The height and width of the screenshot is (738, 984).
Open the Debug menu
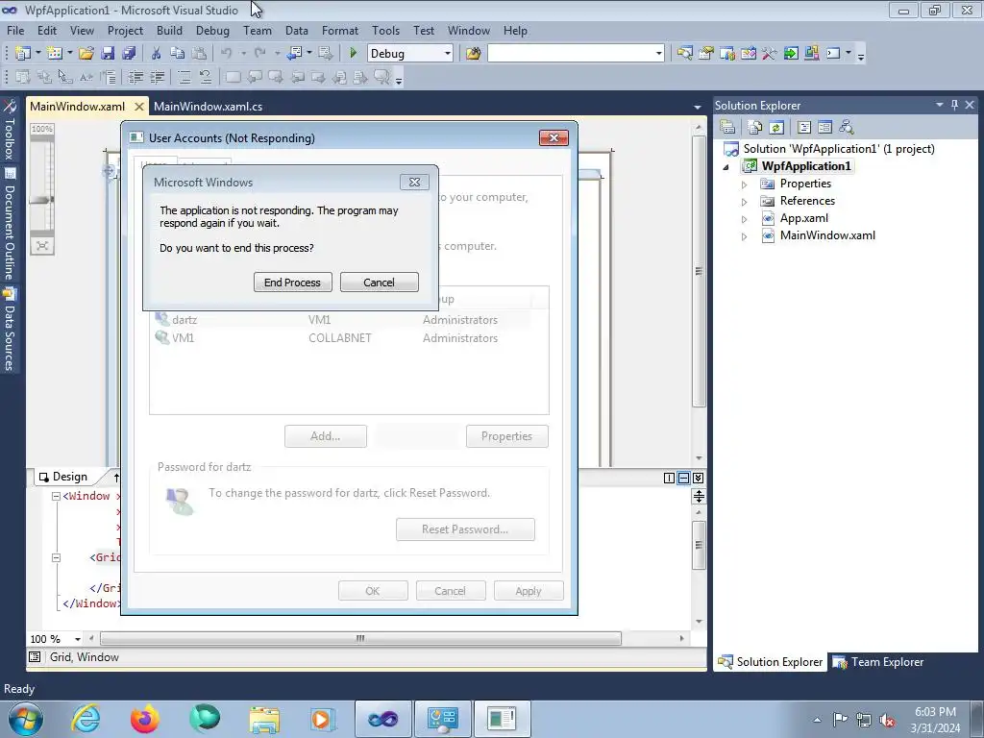[x=212, y=30]
